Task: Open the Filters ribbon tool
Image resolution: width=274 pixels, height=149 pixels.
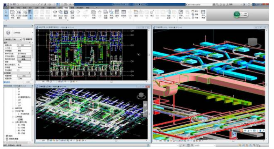Action: coord(25,14)
